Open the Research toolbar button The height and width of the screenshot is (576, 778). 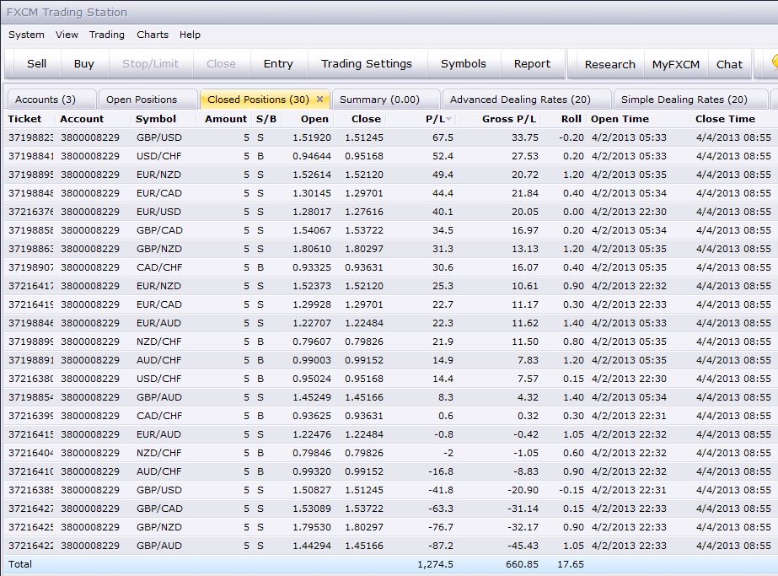pyautogui.click(x=609, y=65)
